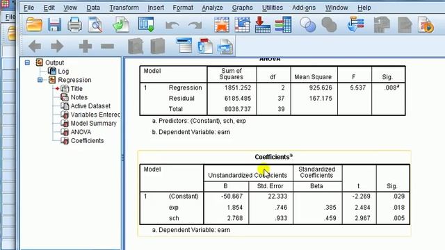Click the grayed page icon in toolbar
This screenshot has height=250, width=445.
[405, 25]
